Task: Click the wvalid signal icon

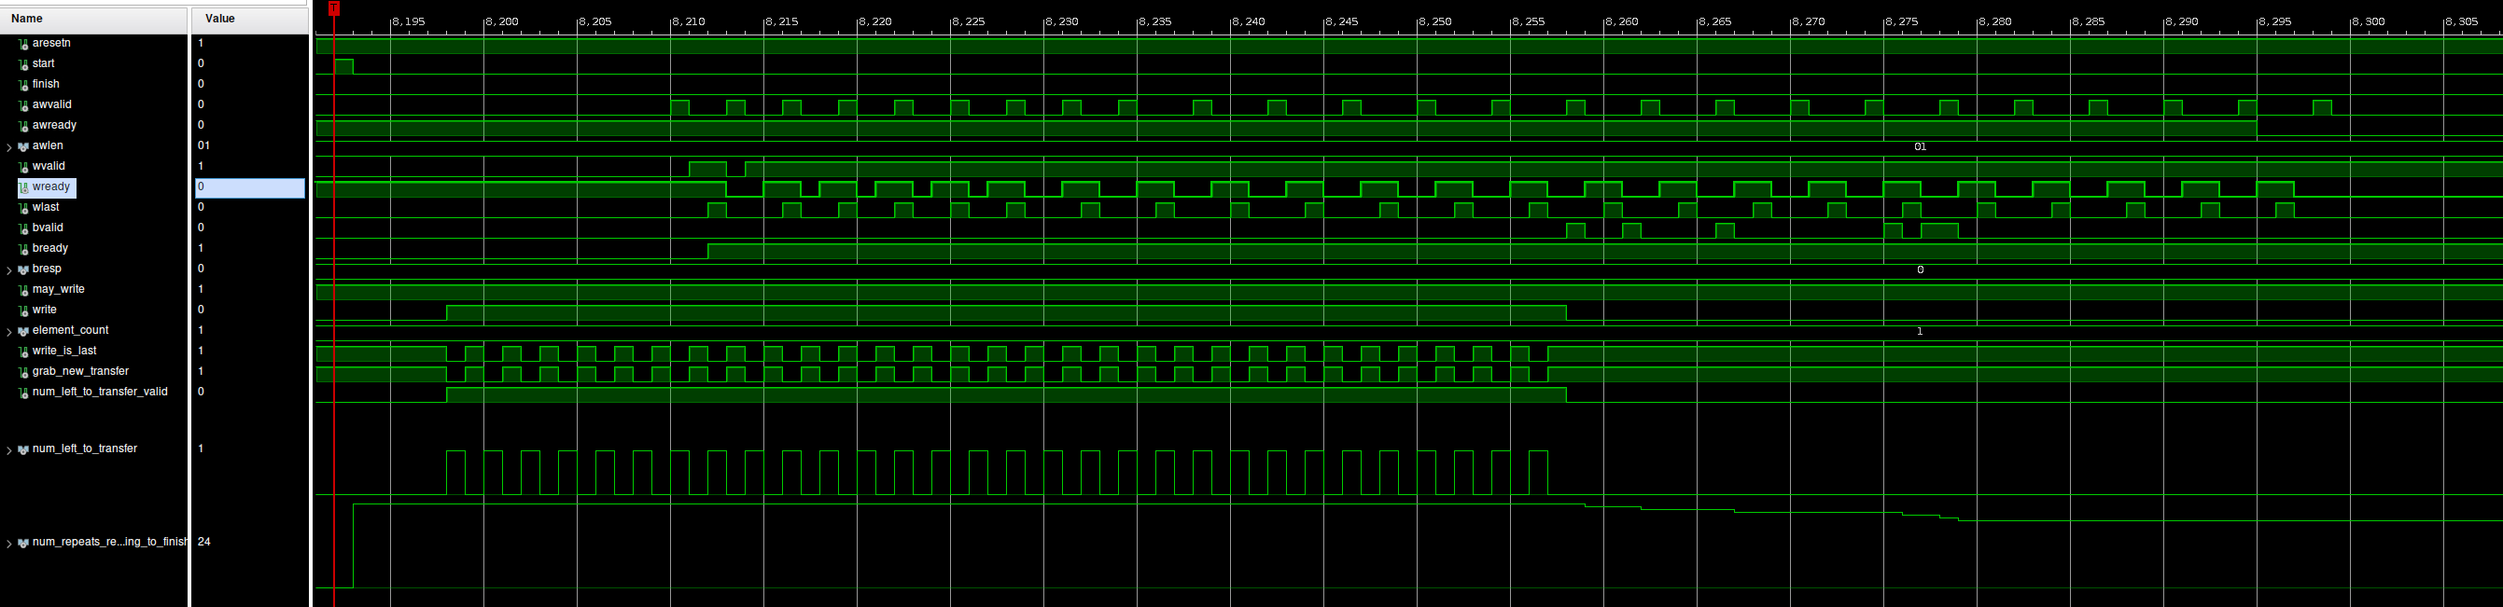Action: [x=23, y=167]
